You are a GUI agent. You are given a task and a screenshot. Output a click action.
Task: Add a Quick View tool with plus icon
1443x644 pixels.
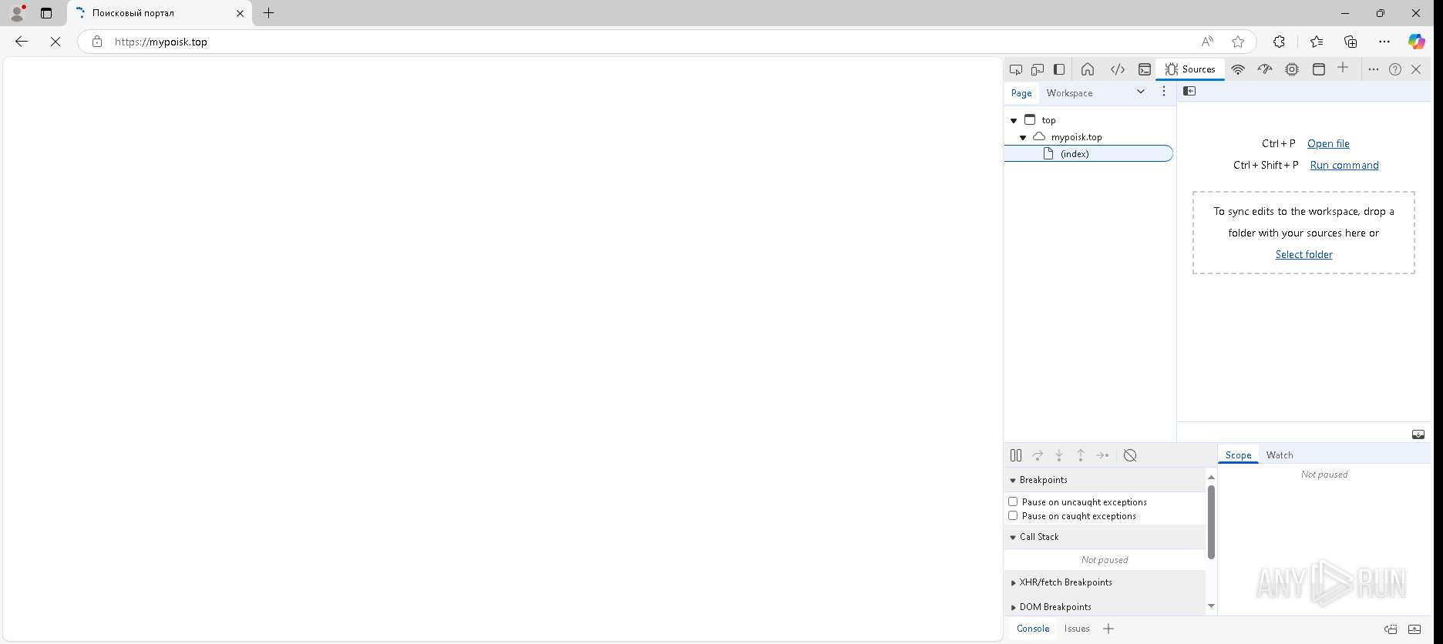click(1108, 629)
